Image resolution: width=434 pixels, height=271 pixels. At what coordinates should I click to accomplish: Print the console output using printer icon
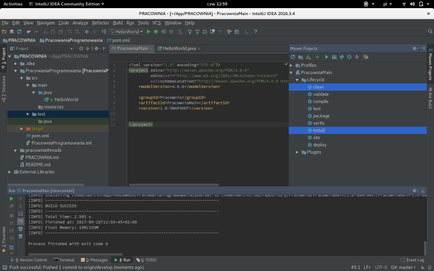[x=20, y=229]
